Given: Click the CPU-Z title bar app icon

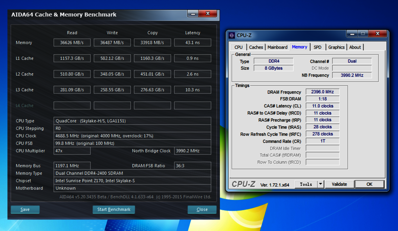Looking at the screenshot, I should tap(232, 35).
